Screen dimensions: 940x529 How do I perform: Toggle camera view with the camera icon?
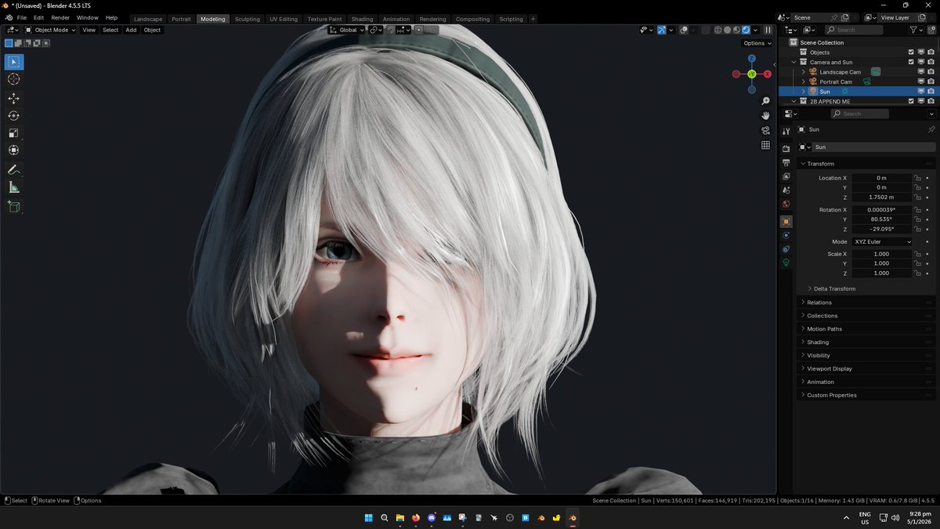click(x=765, y=130)
